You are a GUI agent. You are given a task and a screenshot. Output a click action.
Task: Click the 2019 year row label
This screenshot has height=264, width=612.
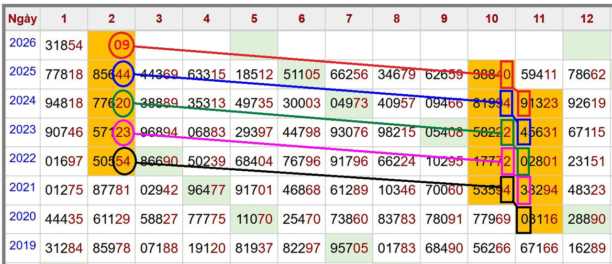point(23,246)
